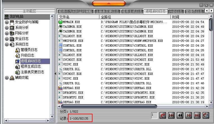Click the refresh log icon
The image size is (214, 124).
click(206, 115)
